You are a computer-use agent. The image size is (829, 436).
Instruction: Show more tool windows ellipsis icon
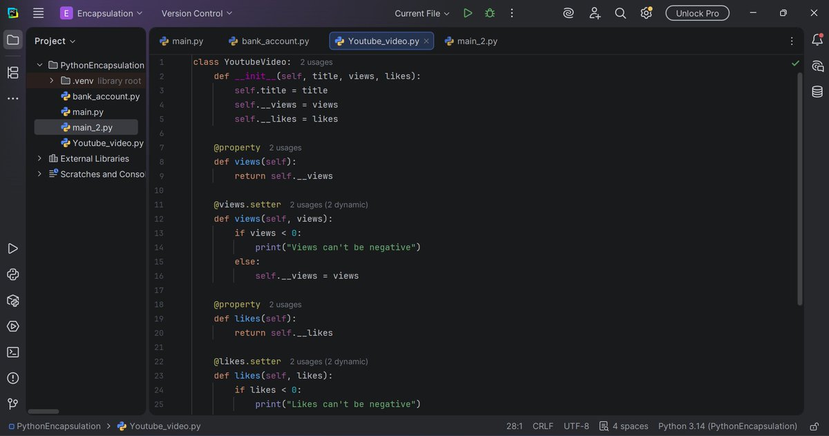12,99
